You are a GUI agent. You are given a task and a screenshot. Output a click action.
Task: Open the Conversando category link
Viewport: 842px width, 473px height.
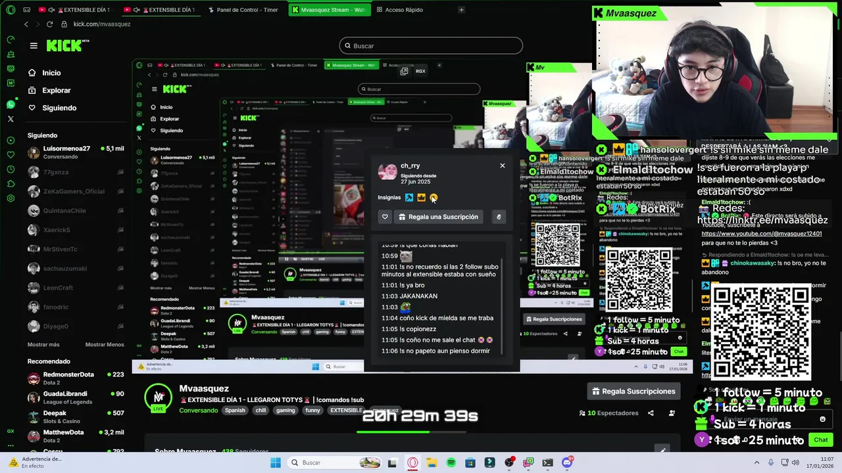(x=198, y=411)
